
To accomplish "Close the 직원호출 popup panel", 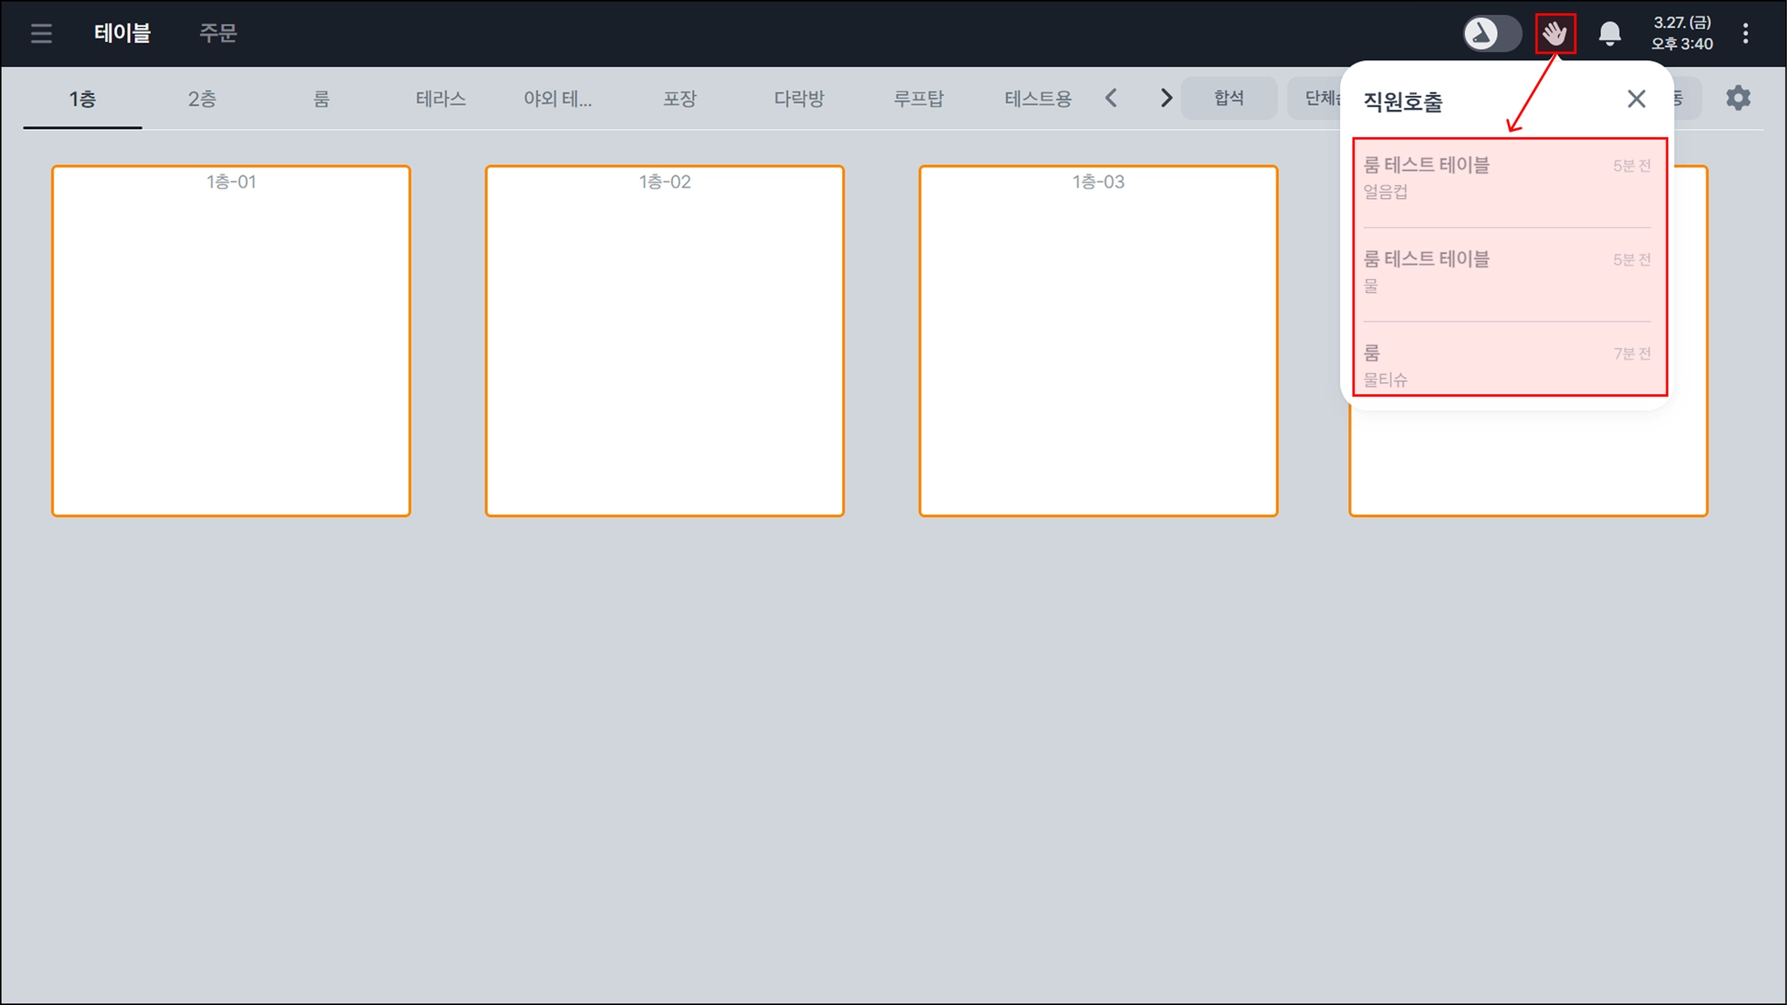I will pyautogui.click(x=1636, y=99).
